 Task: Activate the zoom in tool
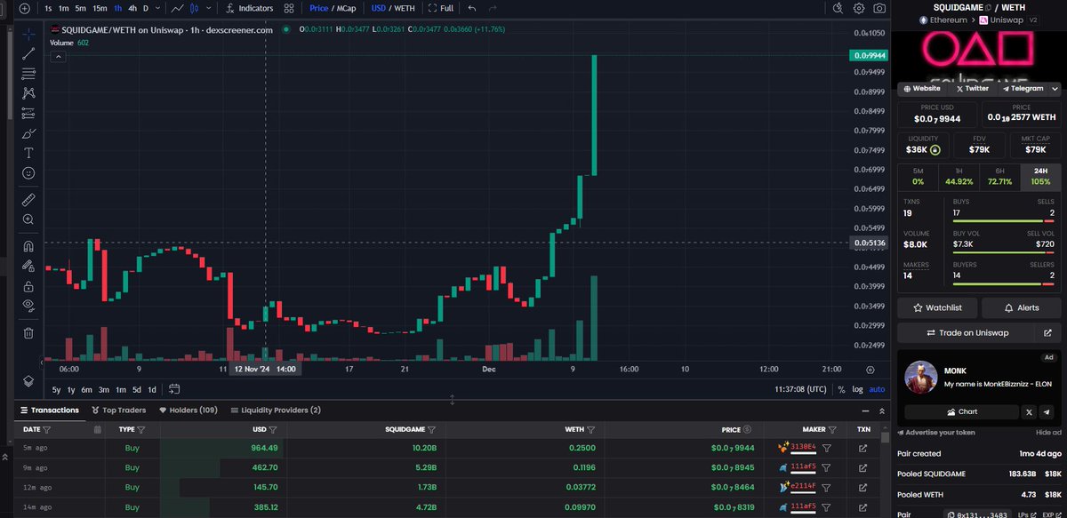click(28, 219)
